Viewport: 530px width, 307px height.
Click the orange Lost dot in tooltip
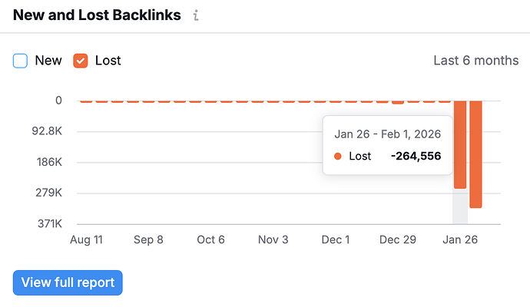pyautogui.click(x=338, y=157)
